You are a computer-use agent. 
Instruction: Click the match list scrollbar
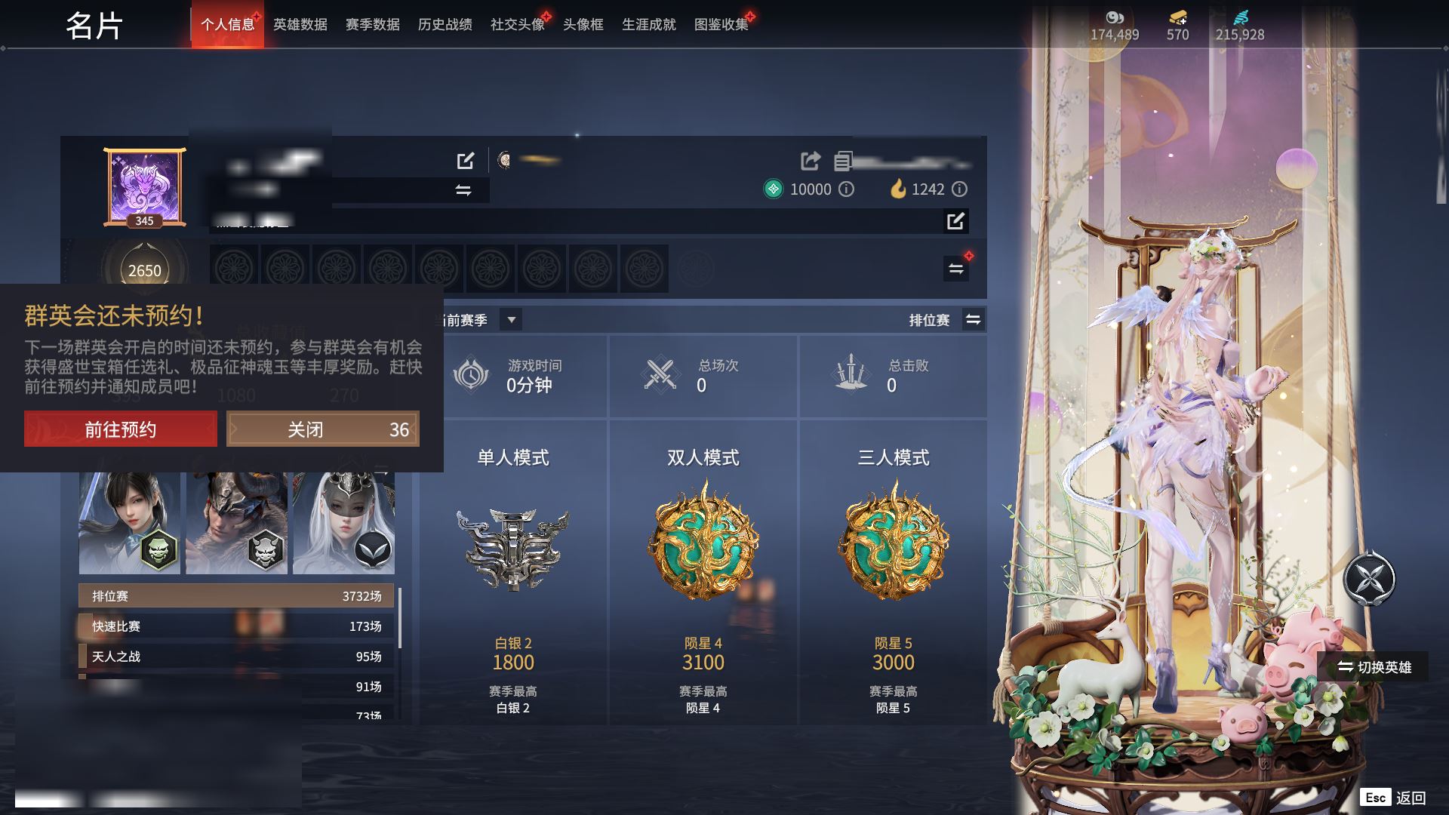coord(400,617)
